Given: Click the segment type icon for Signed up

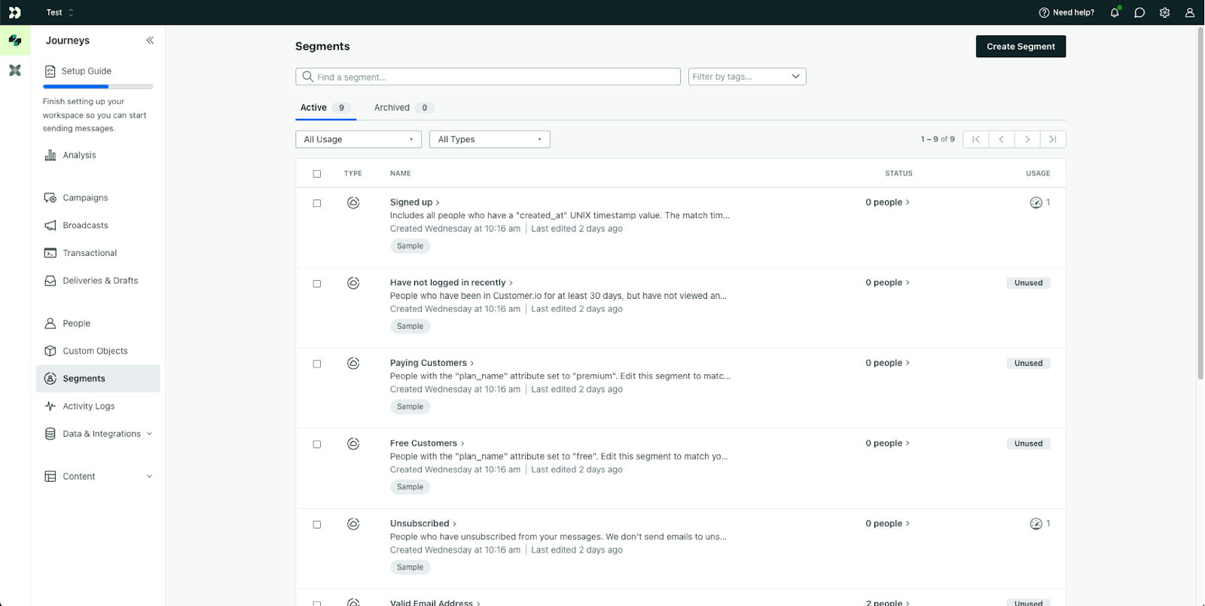Looking at the screenshot, I should pos(353,203).
